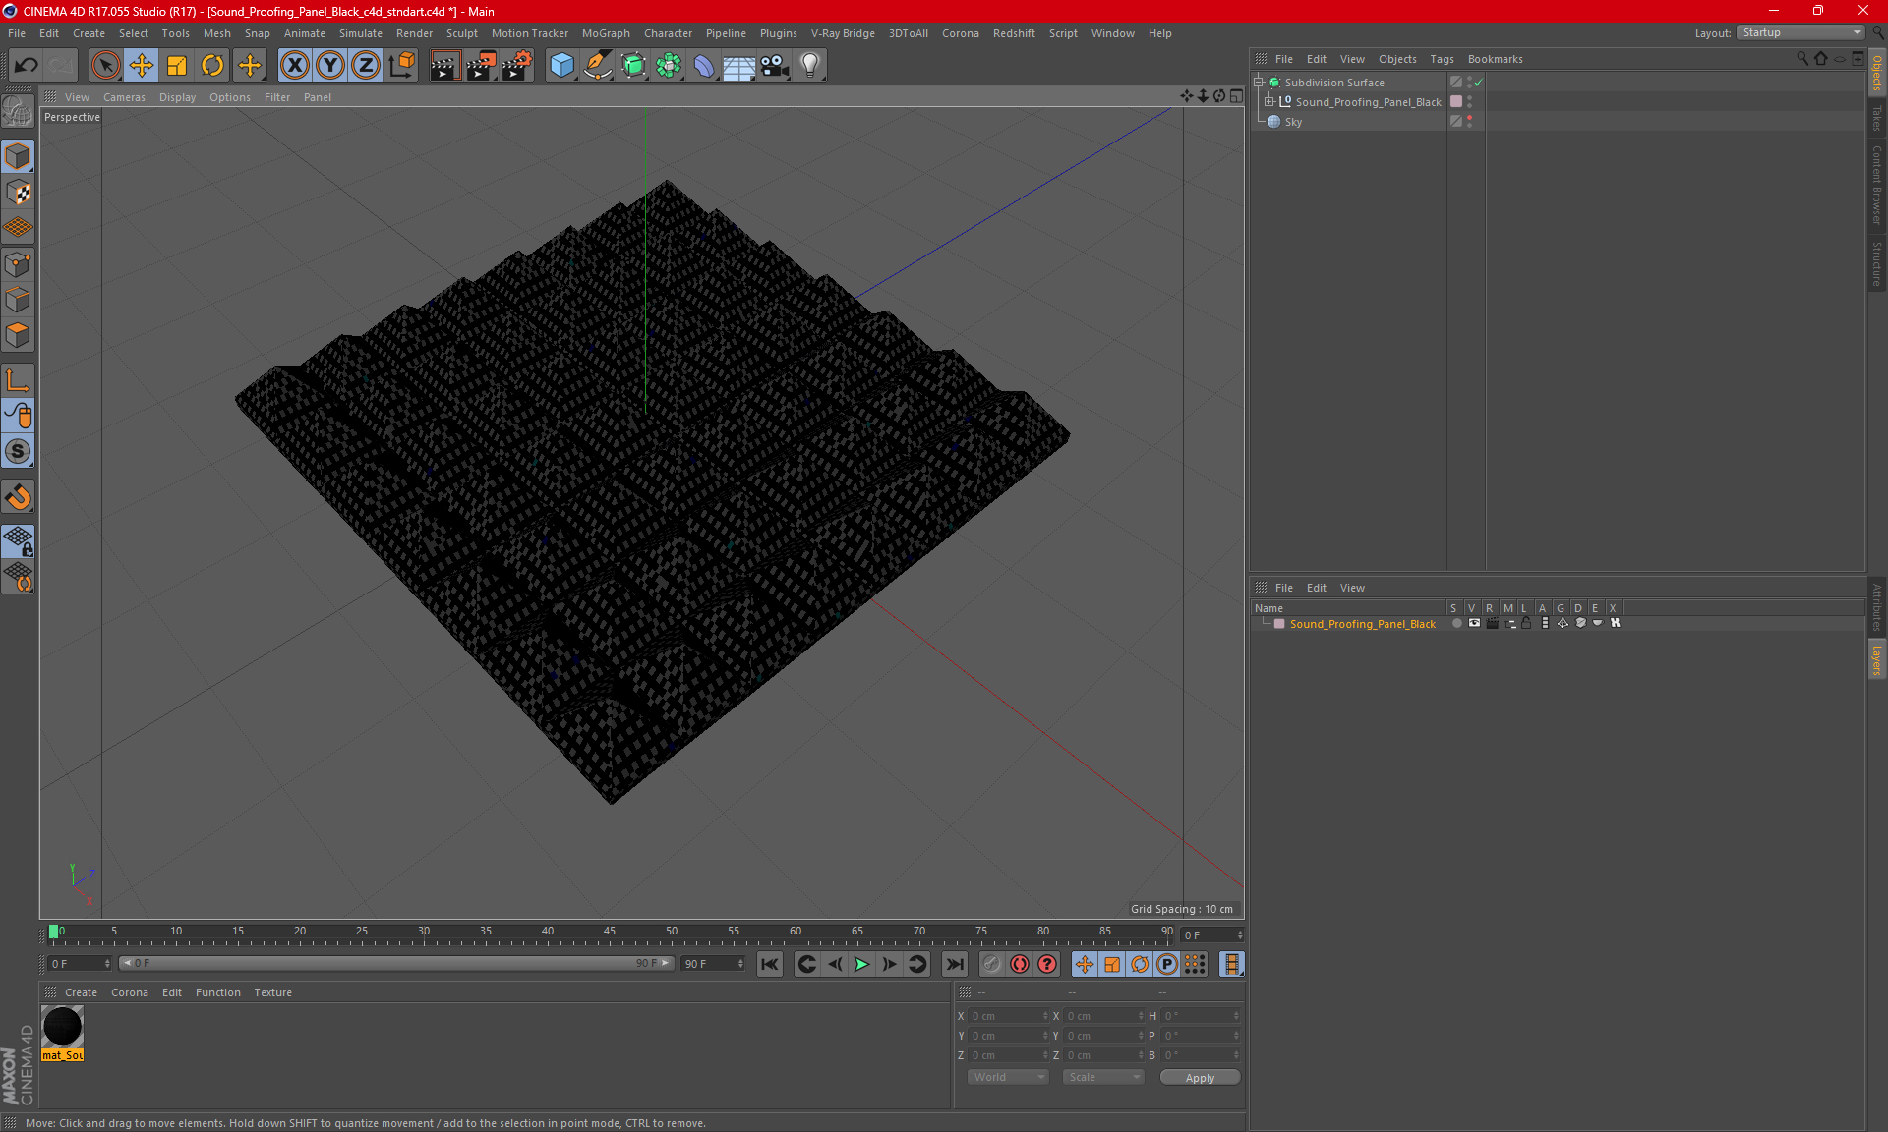This screenshot has width=1888, height=1132.
Task: Click the Apply button
Action: click(1200, 1078)
